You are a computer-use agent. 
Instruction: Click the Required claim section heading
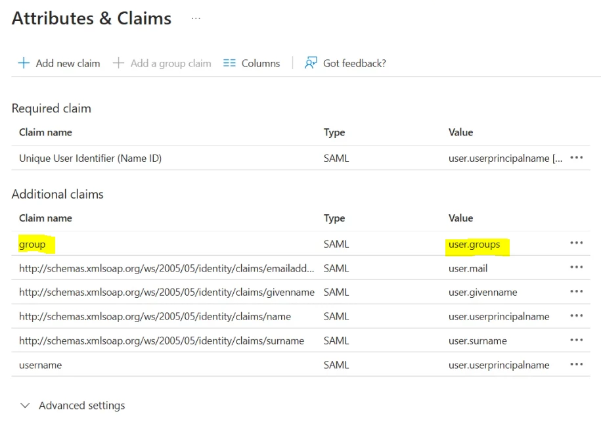click(x=51, y=108)
